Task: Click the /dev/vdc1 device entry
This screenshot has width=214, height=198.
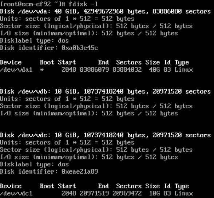Action: coord(16,193)
